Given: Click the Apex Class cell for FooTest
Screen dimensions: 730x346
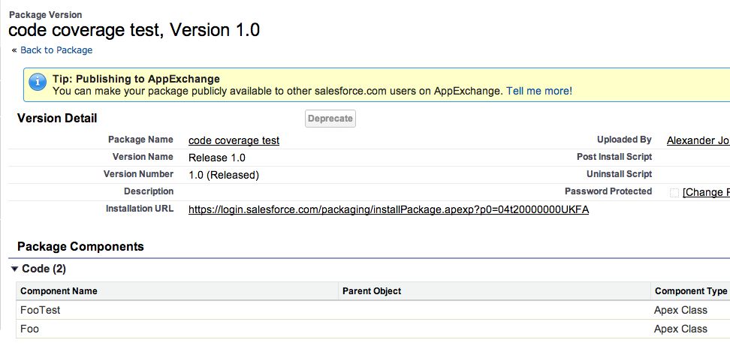Looking at the screenshot, I should point(680,310).
